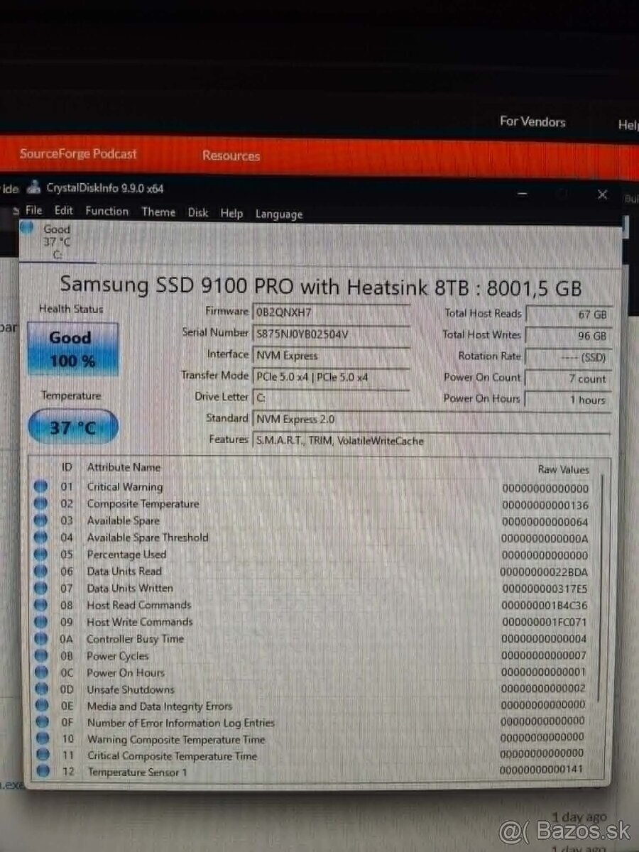Open the Language menu
The width and height of the screenshot is (639, 852).
click(x=279, y=214)
